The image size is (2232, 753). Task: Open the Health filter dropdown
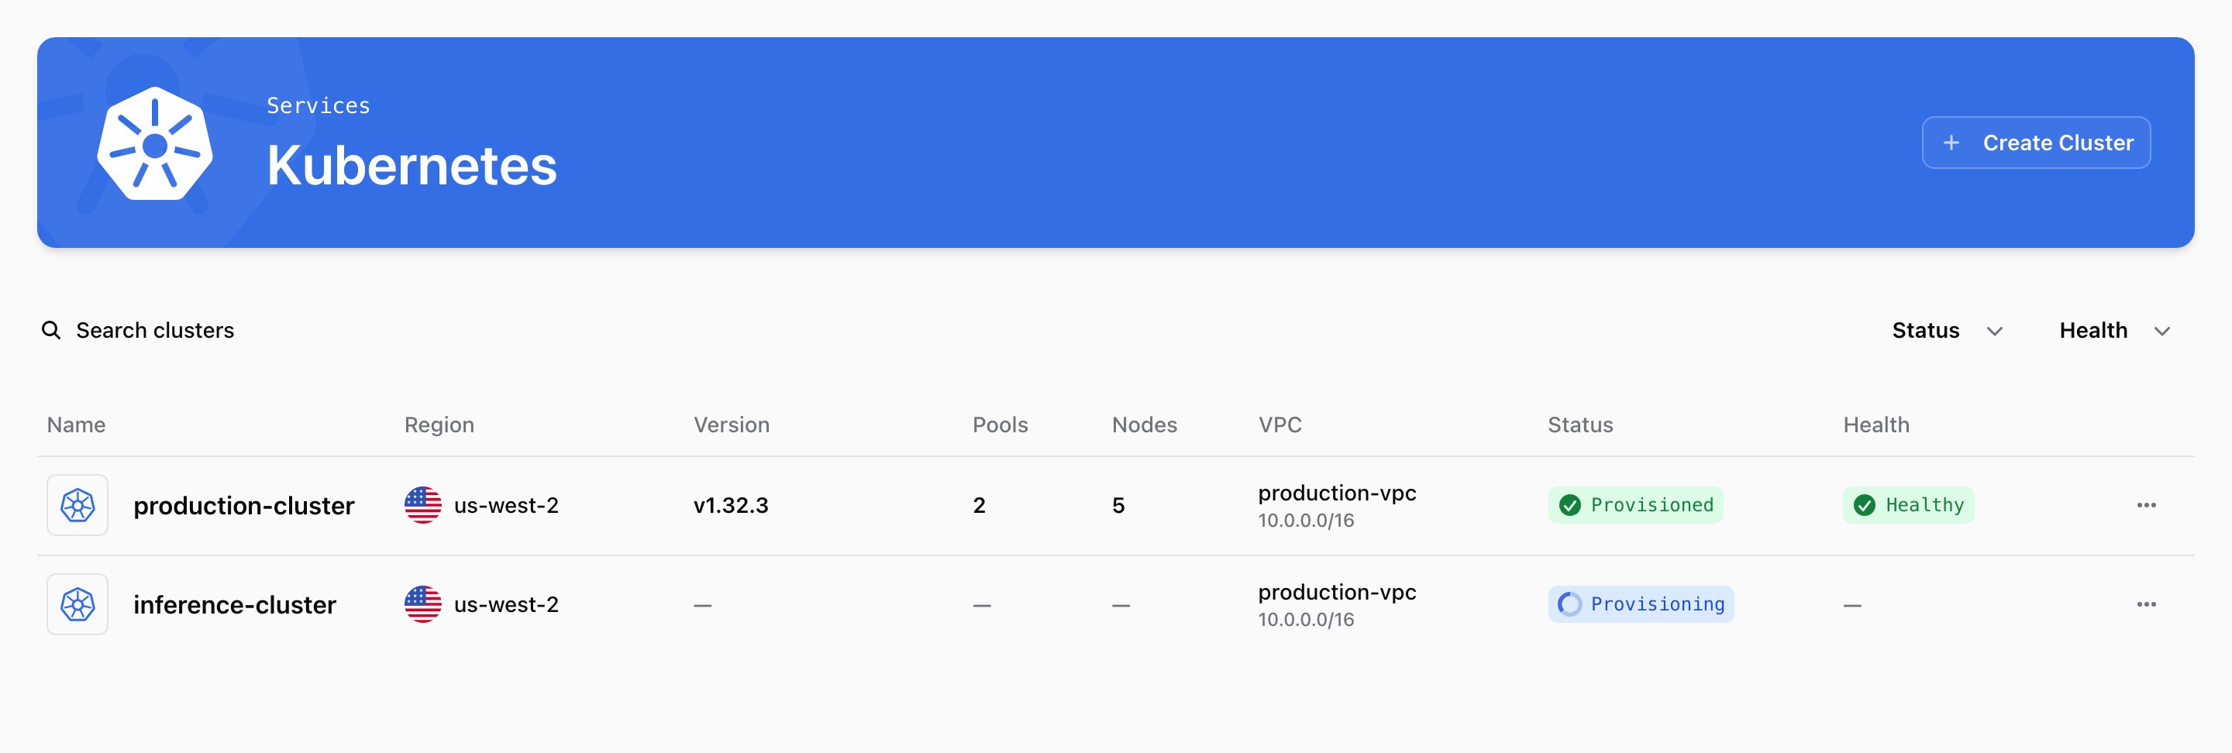click(2114, 330)
